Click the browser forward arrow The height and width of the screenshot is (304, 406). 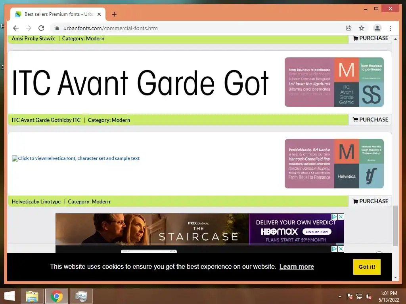tap(29, 28)
